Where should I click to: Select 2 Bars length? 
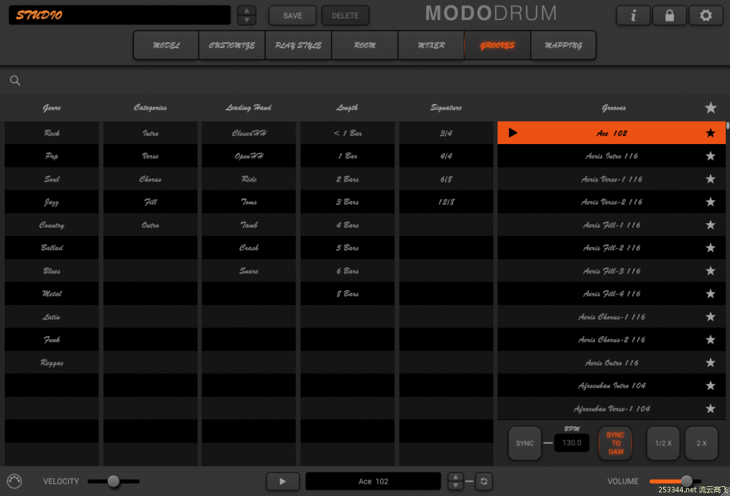tap(347, 179)
